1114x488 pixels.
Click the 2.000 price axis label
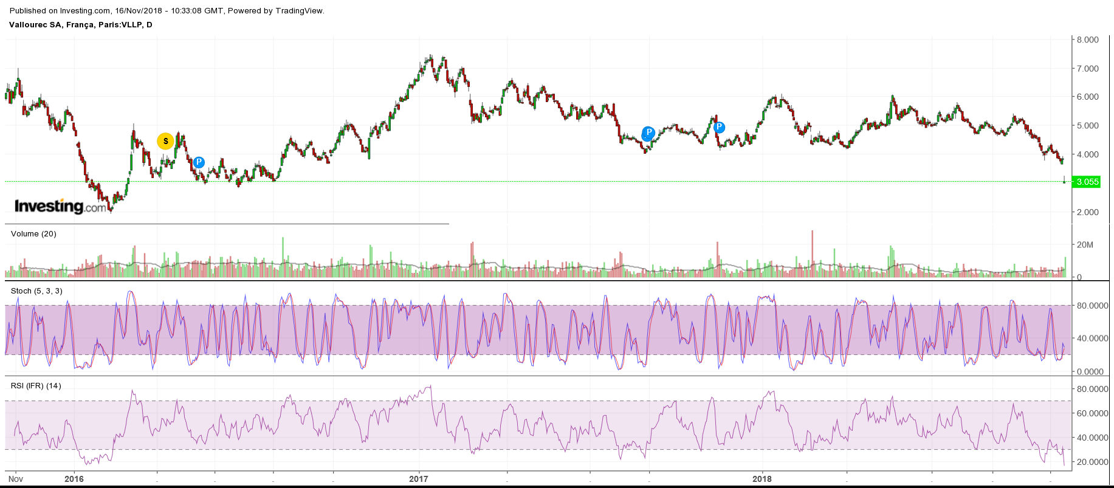tap(1088, 212)
